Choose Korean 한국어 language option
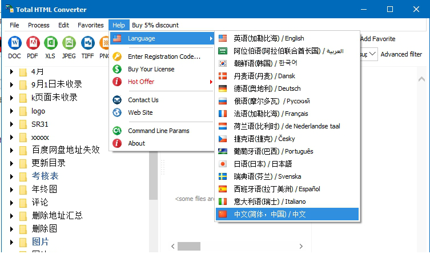This screenshot has height=262, width=430. [x=287, y=63]
